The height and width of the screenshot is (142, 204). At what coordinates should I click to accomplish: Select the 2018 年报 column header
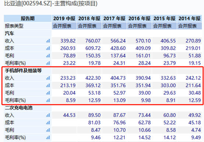pyautogui.click(x=89, y=18)
